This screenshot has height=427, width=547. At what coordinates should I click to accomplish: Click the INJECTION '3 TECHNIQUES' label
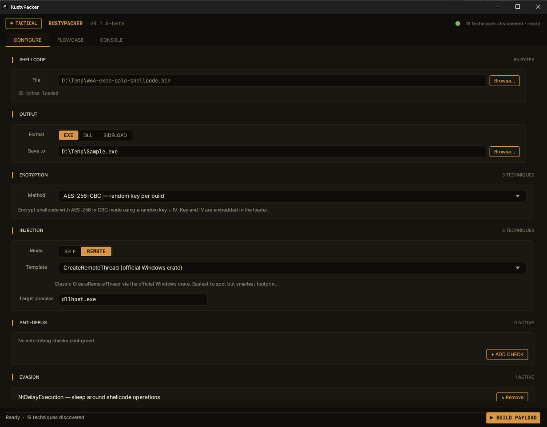(518, 230)
